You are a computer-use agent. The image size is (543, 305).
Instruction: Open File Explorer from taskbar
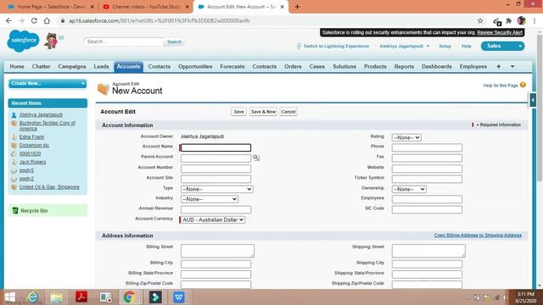tap(57, 297)
